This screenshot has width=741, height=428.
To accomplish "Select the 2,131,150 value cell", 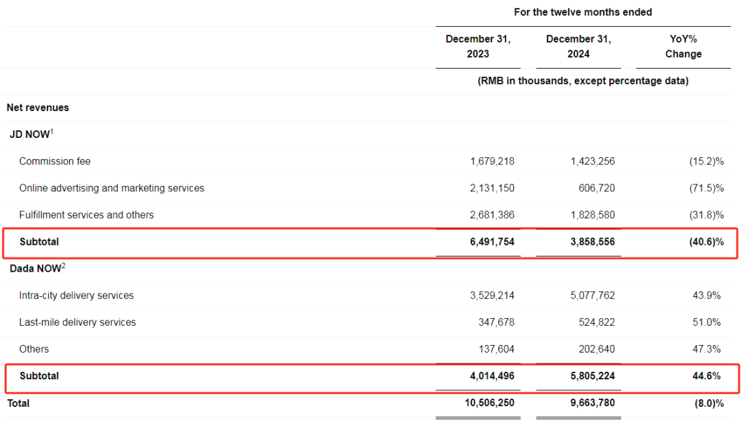I will [x=492, y=188].
